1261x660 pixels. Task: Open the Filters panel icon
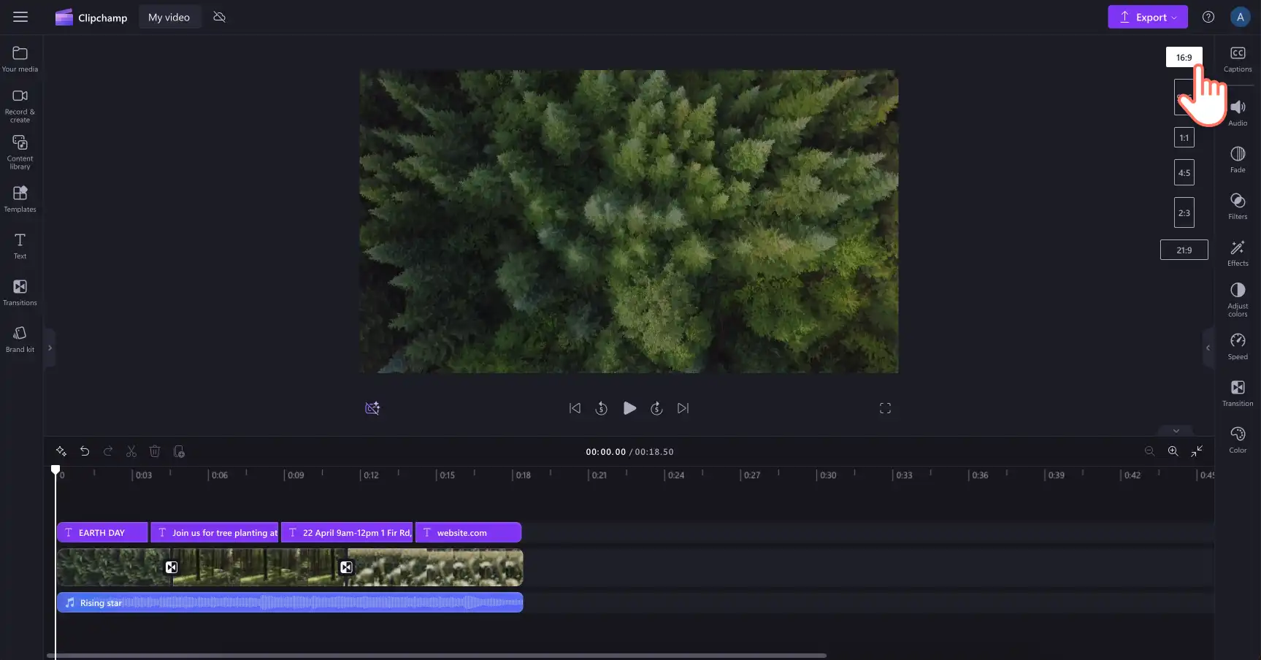click(1238, 206)
